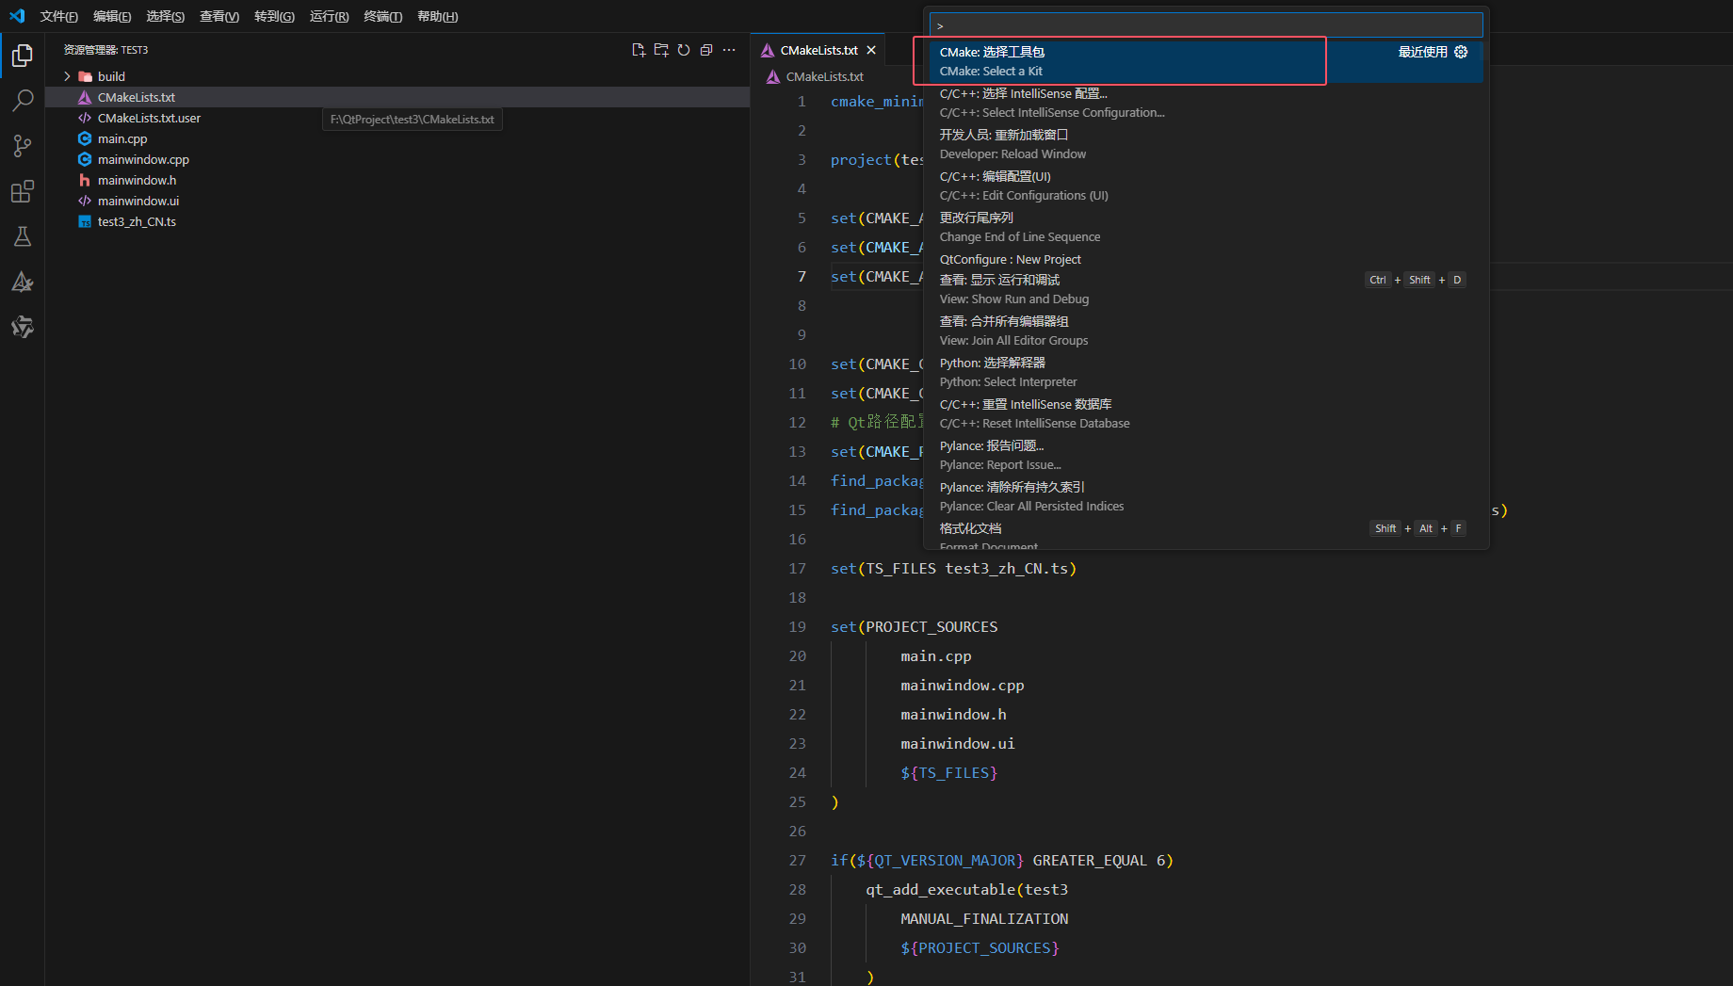Open mainwindow.cpp file
1733x986 pixels.
(397, 159)
